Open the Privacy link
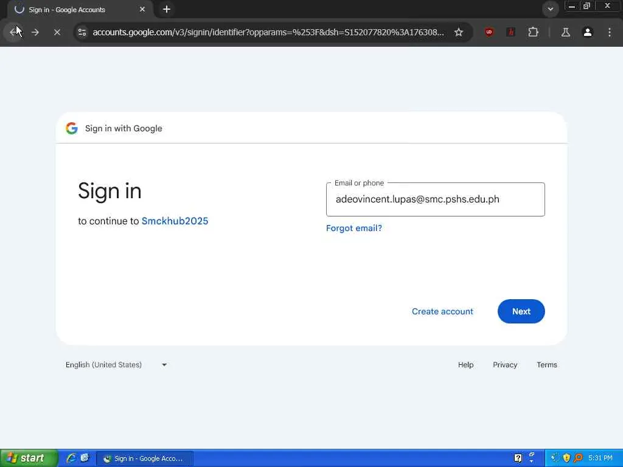Screen dimensions: 623x467 tap(505, 365)
